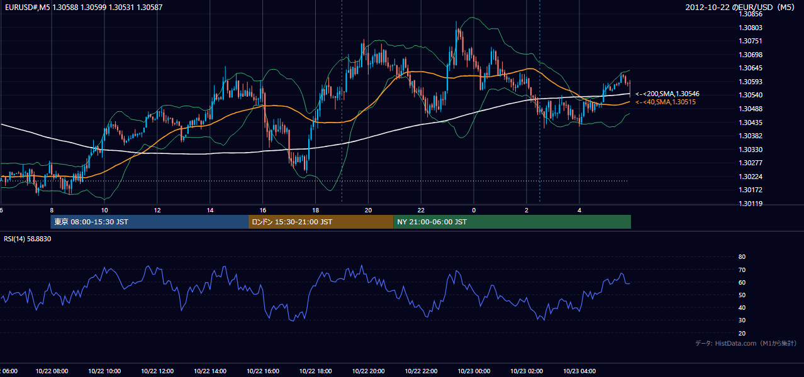The image size is (804, 377).
Task: Click the 10/22 14:00 bottom time label
Action: pos(210,371)
